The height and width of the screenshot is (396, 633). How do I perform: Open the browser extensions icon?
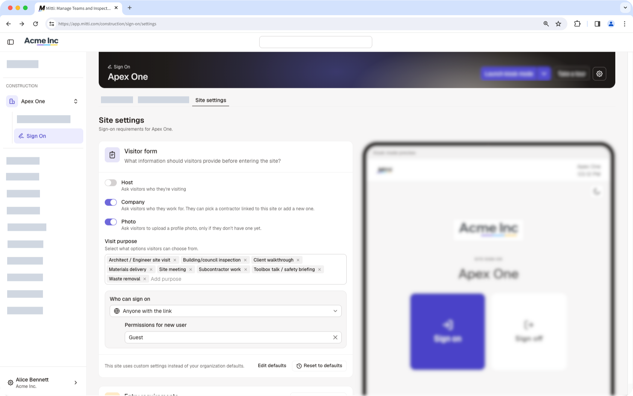pyautogui.click(x=577, y=24)
